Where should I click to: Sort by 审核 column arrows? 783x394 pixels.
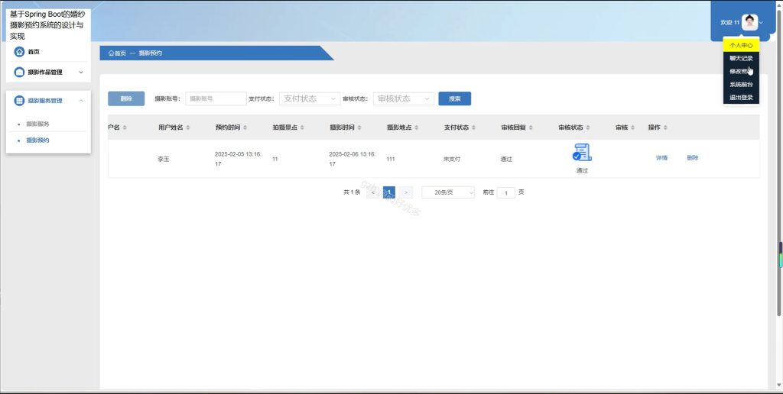[632, 128]
